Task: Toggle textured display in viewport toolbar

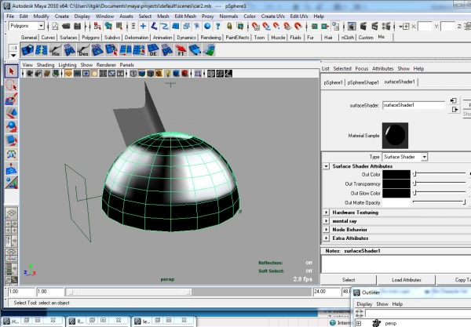Action: (x=159, y=74)
